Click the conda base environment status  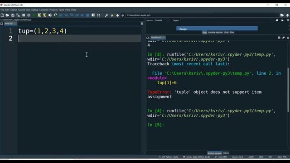click(197, 157)
